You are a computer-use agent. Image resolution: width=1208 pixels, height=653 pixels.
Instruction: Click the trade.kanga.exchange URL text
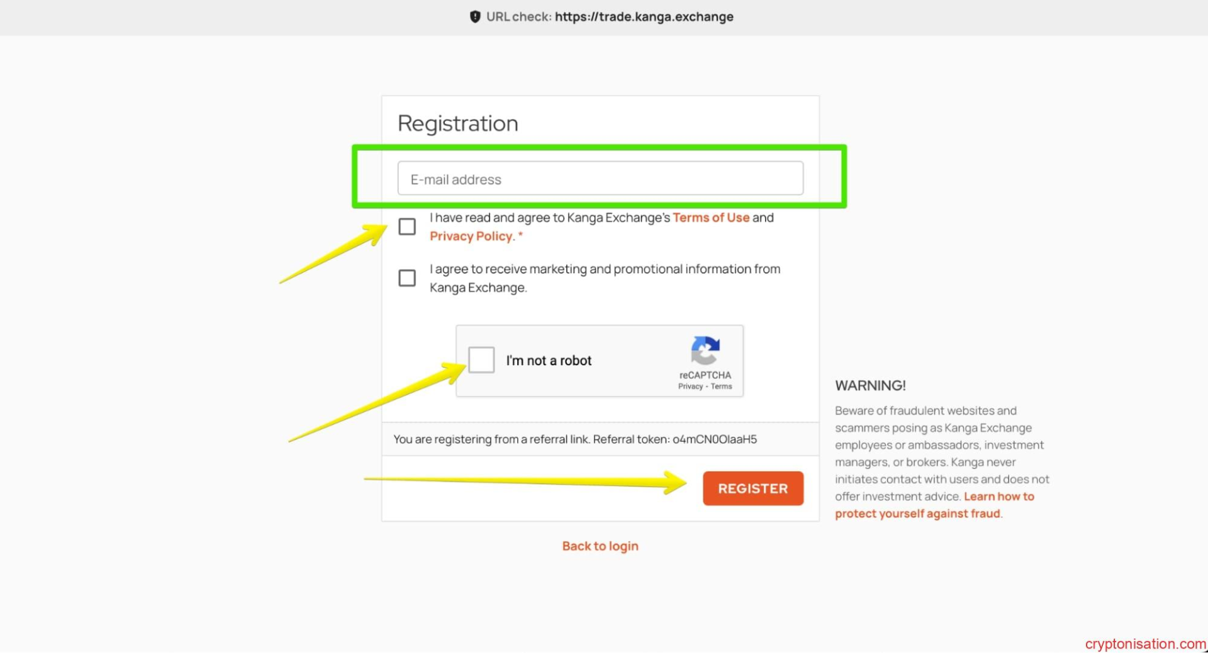644,17
